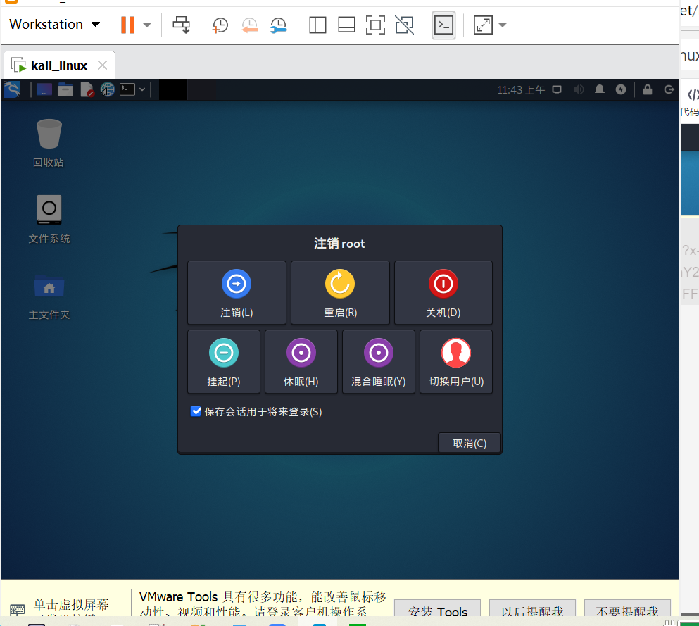The height and width of the screenshot is (626, 699).
Task: Revert the virtual machine to its snapshot
Action: (249, 25)
